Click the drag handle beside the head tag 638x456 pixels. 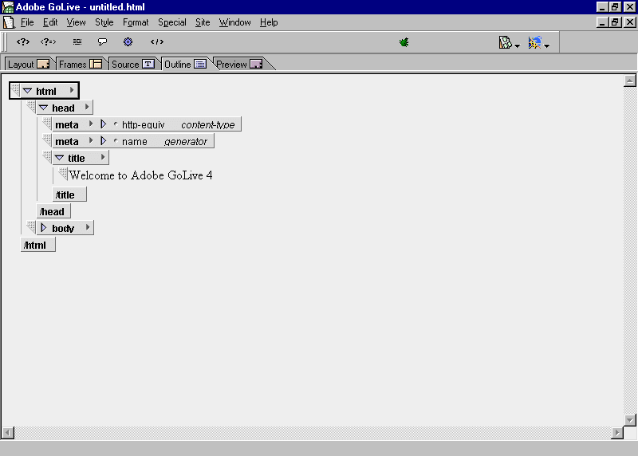31,107
